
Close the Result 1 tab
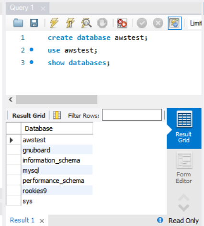pyautogui.click(x=42, y=221)
